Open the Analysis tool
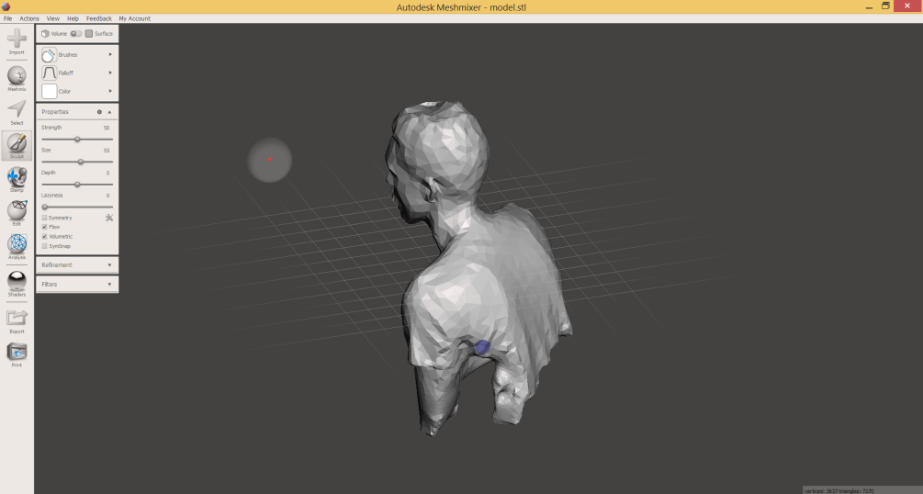The image size is (923, 494). pos(17,243)
